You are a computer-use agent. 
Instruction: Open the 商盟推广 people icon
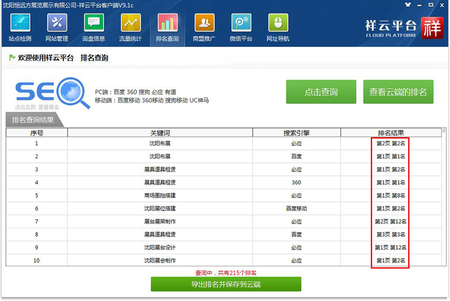pos(204,22)
